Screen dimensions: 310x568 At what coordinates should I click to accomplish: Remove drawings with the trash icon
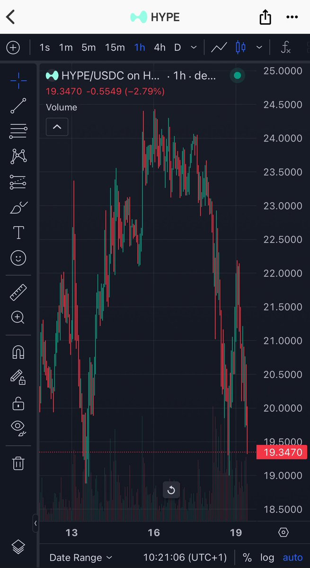coord(18,463)
